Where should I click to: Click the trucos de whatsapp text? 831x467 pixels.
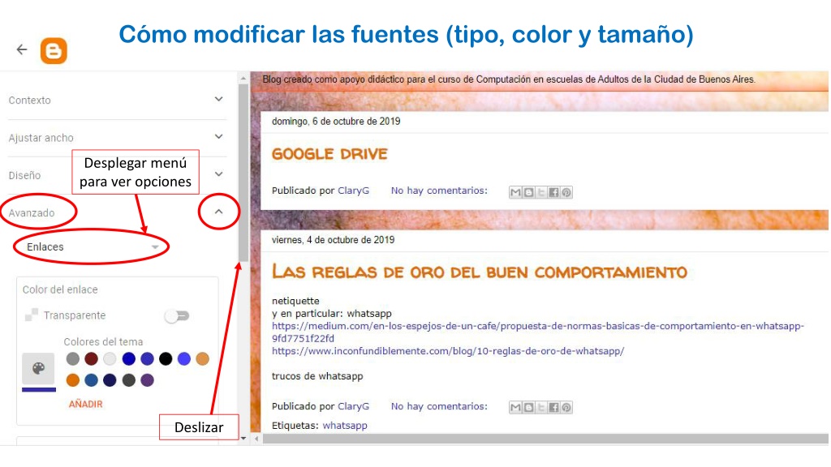(x=317, y=376)
